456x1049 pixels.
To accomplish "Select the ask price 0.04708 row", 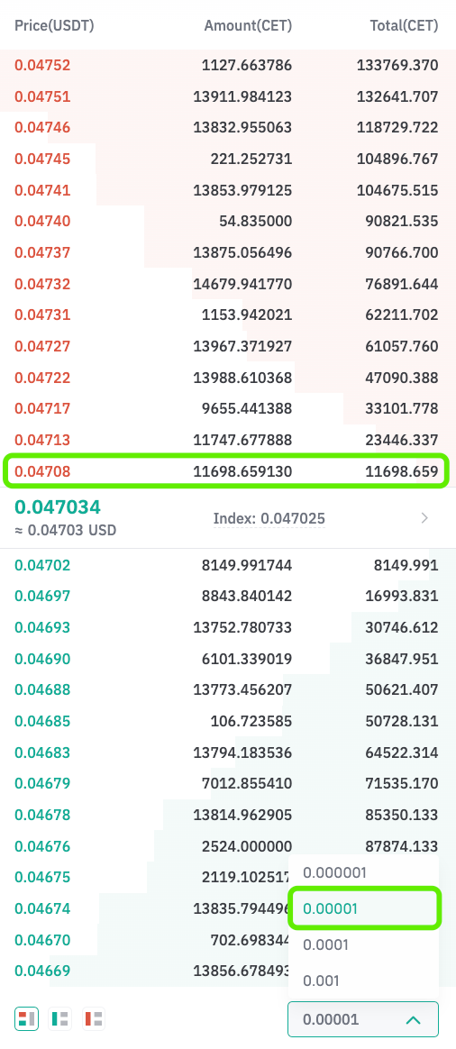I will tap(227, 471).
